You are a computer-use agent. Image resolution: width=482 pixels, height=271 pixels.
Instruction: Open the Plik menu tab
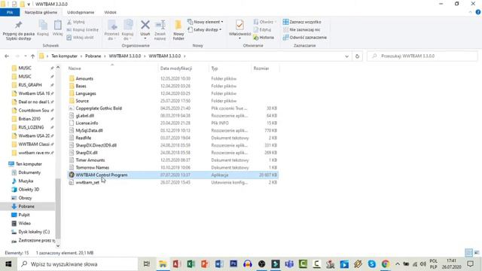coord(10,12)
